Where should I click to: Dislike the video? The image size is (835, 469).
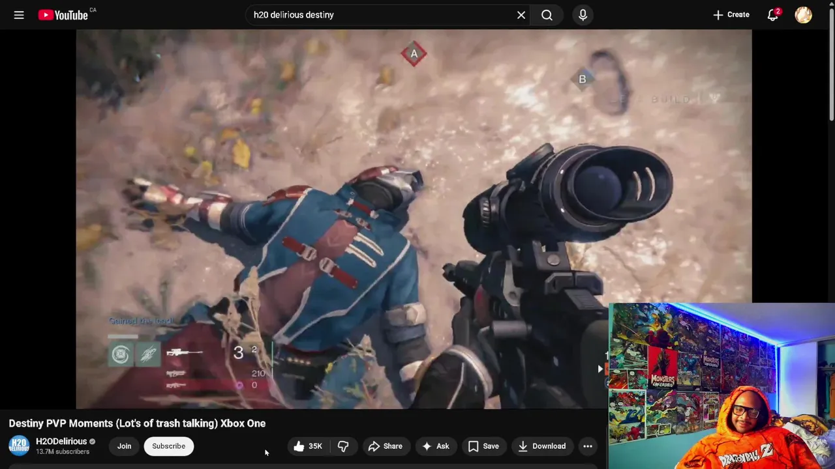click(343, 446)
